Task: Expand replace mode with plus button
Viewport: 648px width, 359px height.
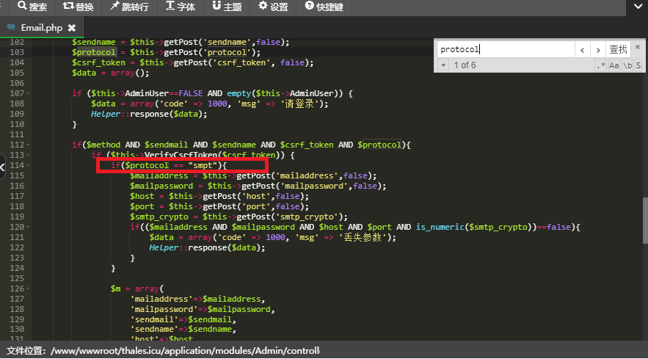Action: [x=443, y=65]
